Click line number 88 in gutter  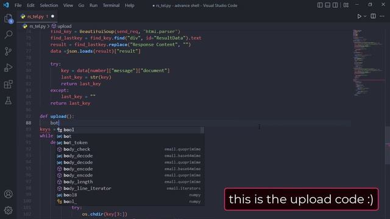coord(29,123)
